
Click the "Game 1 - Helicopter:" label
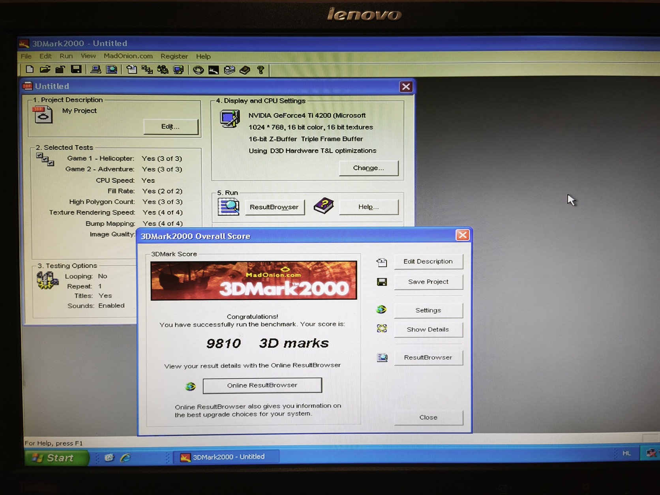tap(101, 158)
